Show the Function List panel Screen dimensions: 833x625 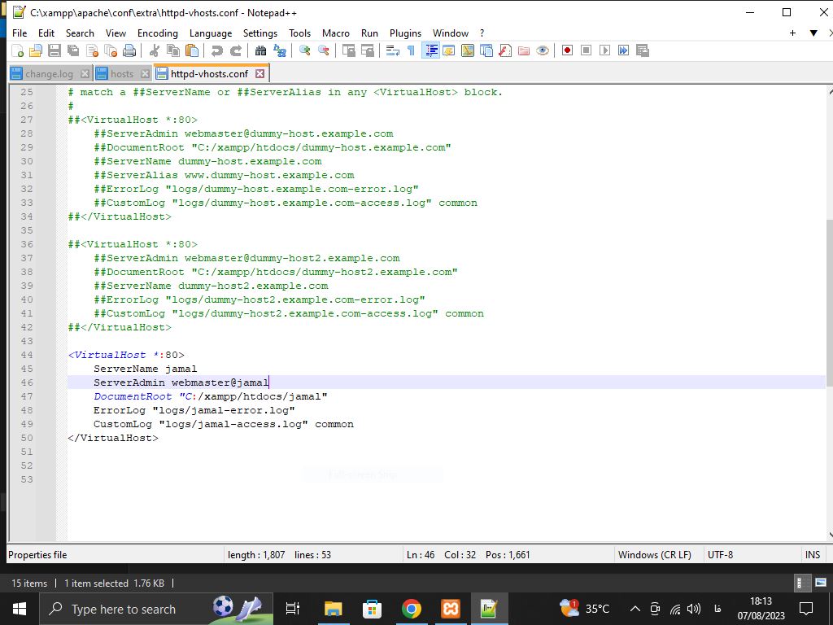(x=504, y=50)
